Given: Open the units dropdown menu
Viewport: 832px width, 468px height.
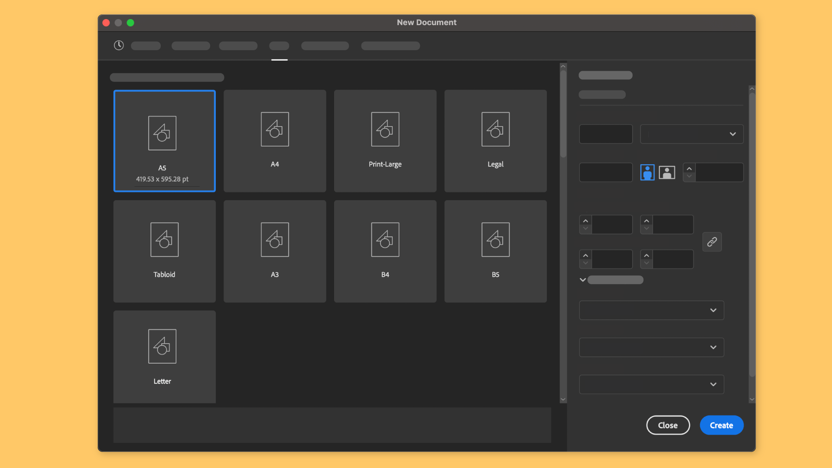Looking at the screenshot, I should 692,134.
